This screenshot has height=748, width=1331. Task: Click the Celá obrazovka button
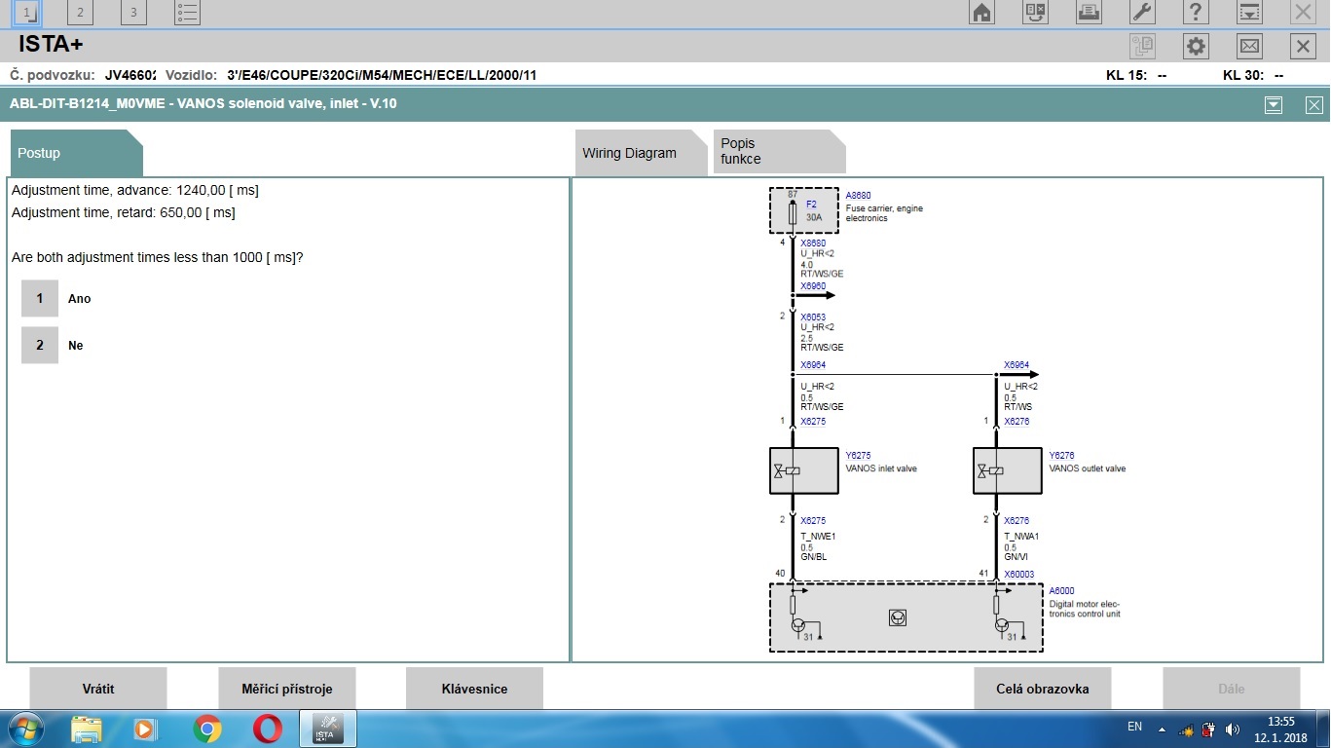point(1042,689)
